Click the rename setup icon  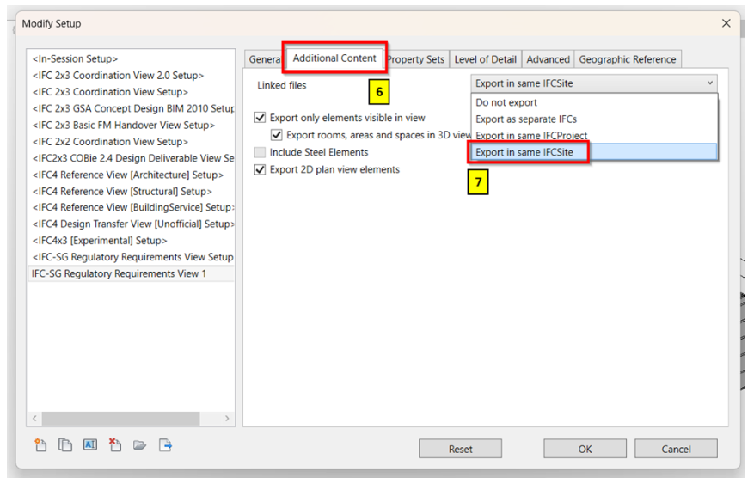(x=89, y=445)
